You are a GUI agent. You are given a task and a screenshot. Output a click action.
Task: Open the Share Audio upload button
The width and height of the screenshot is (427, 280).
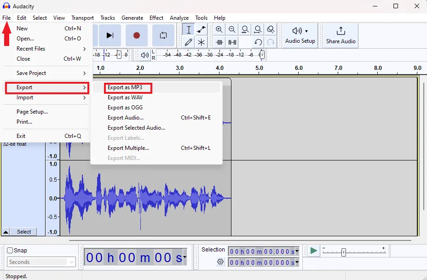click(340, 35)
